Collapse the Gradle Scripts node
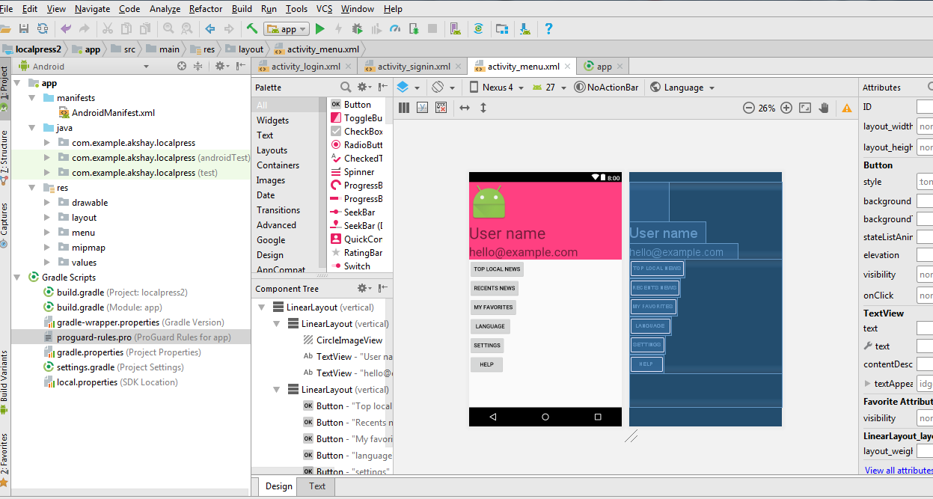Screen dimensions: 933x499 (x=17, y=278)
